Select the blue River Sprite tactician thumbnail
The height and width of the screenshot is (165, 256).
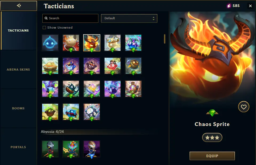point(50,43)
